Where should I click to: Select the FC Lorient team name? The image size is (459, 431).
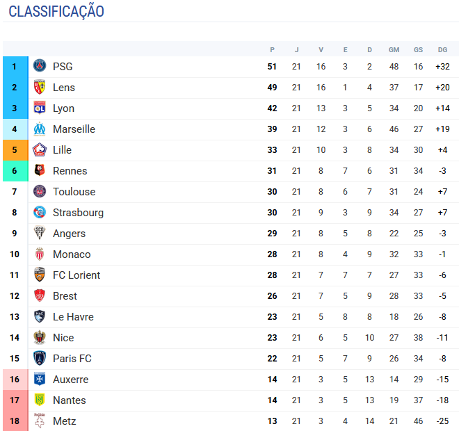tap(76, 275)
